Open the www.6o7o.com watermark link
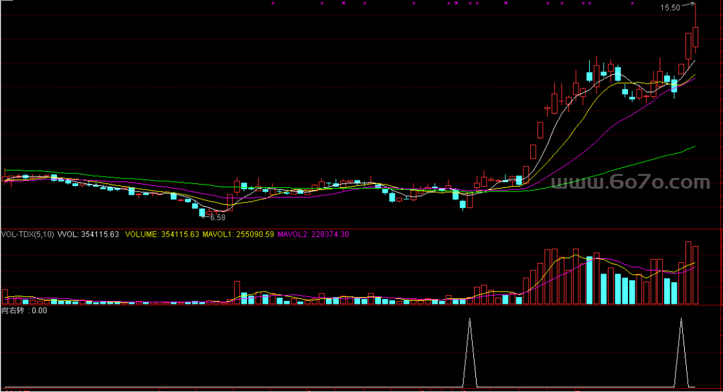Image resolution: width=723 pixels, height=392 pixels. (630, 183)
